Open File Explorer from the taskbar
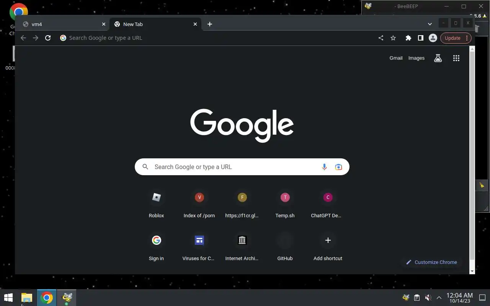 point(26,298)
